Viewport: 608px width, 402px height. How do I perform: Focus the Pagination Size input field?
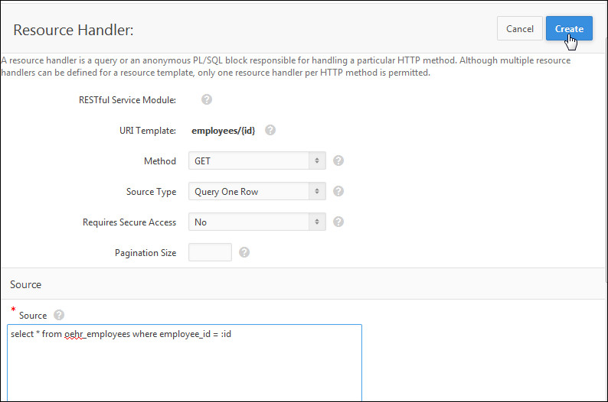point(210,252)
